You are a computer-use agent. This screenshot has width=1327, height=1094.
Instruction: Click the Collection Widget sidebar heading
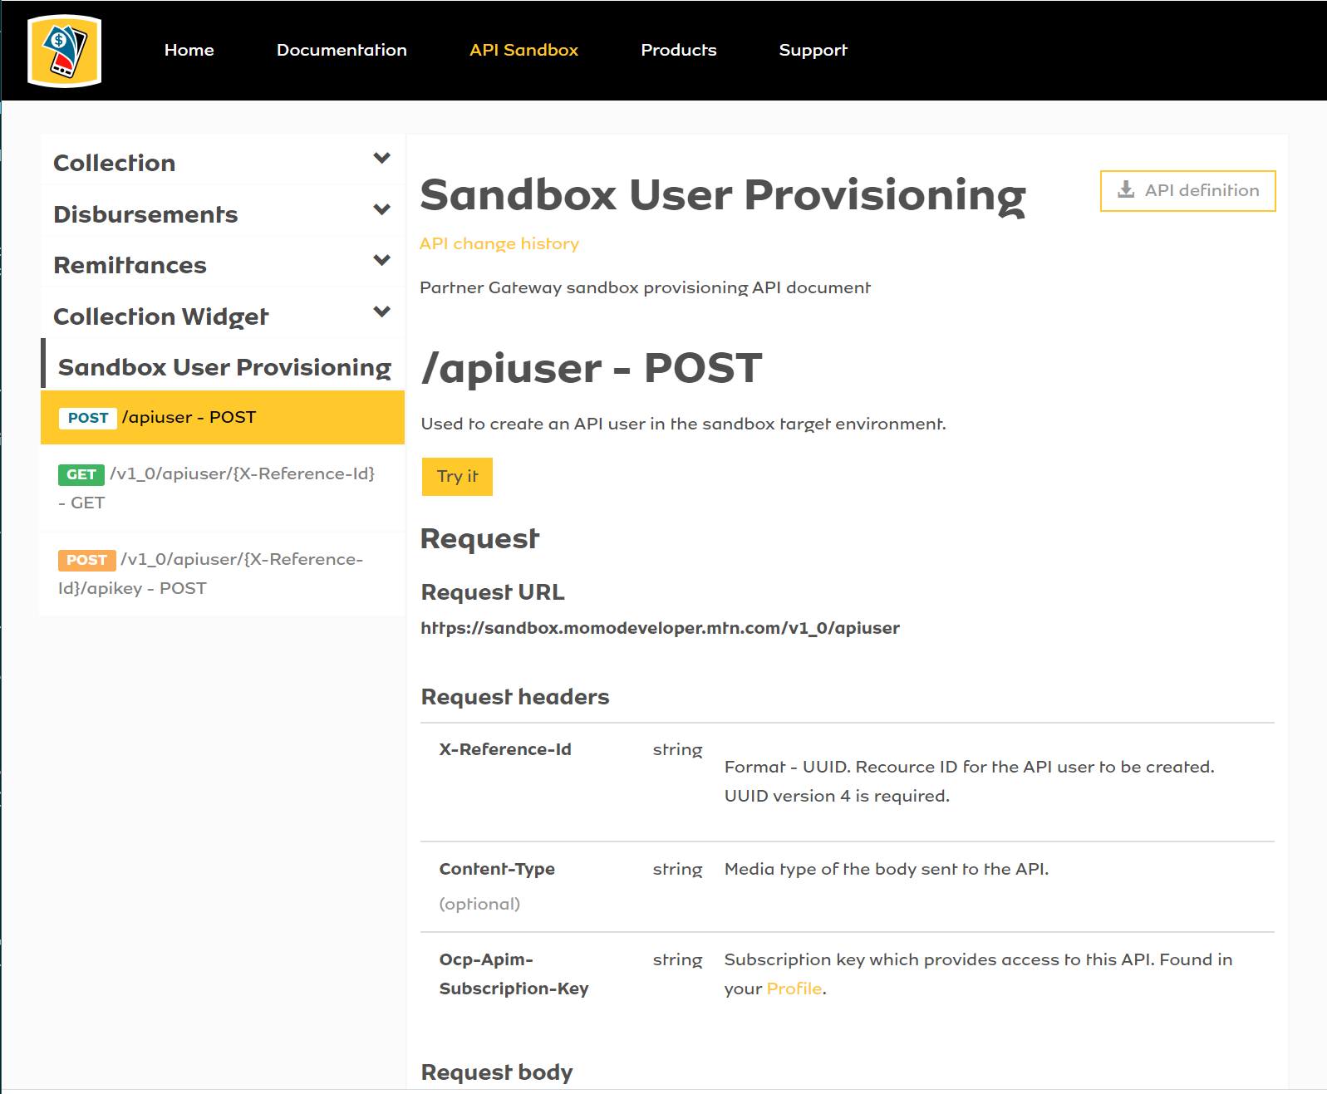point(161,316)
